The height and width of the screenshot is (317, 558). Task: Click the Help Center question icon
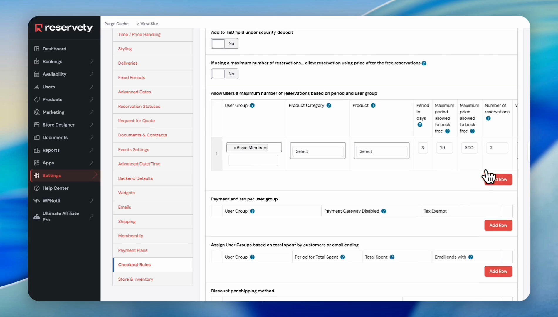37,188
